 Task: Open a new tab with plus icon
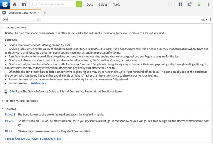click(x=44, y=13)
